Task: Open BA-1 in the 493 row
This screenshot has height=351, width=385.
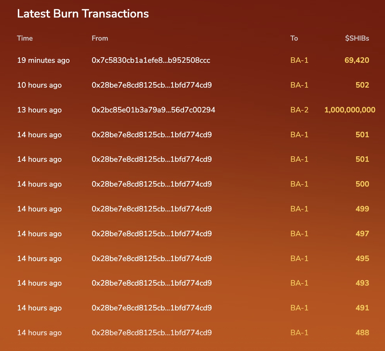Action: click(x=299, y=283)
